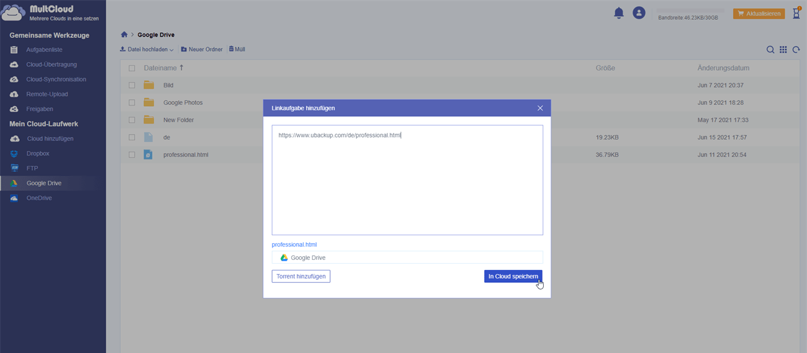Click the file named de
Screen dimensions: 807x353
click(x=167, y=137)
